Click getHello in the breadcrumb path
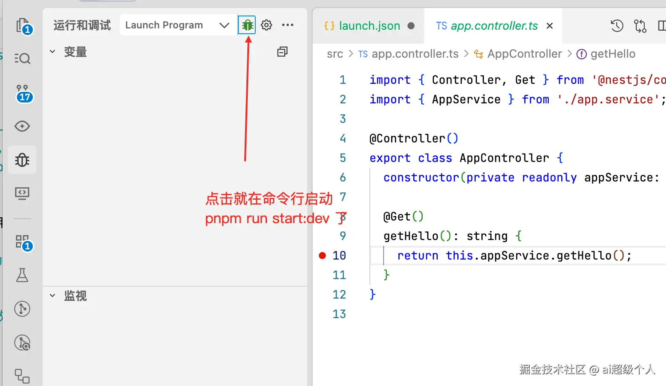The image size is (666, 386). [612, 54]
